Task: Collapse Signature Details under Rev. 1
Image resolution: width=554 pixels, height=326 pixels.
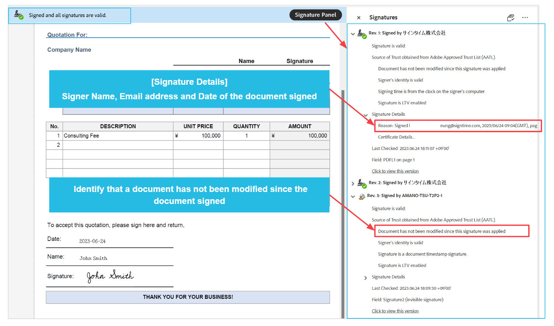Action: (366, 115)
